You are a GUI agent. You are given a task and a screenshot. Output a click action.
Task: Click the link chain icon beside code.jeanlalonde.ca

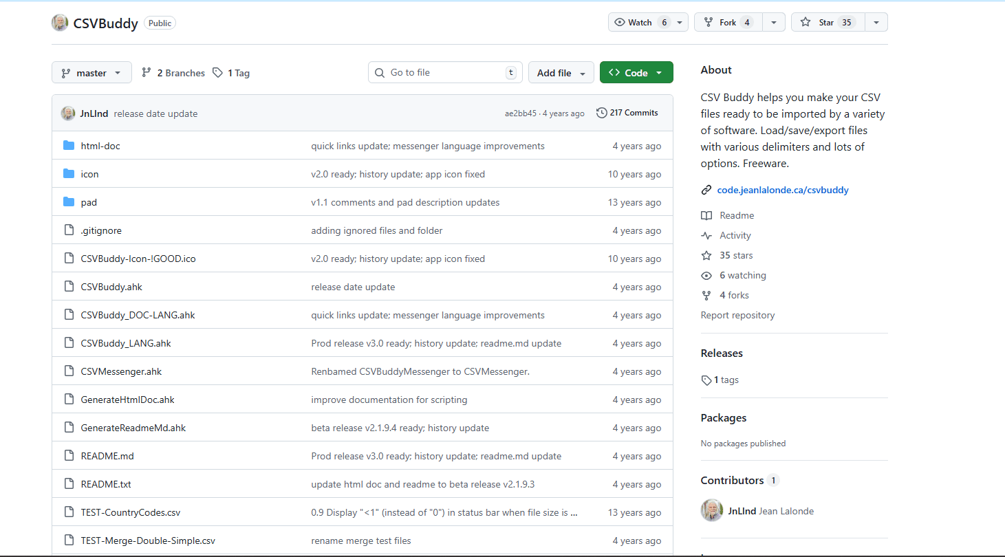(706, 190)
